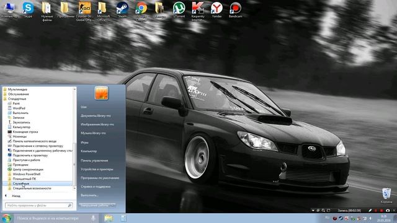Click the Steam tray icon
397x223 pixels.
[341, 218]
